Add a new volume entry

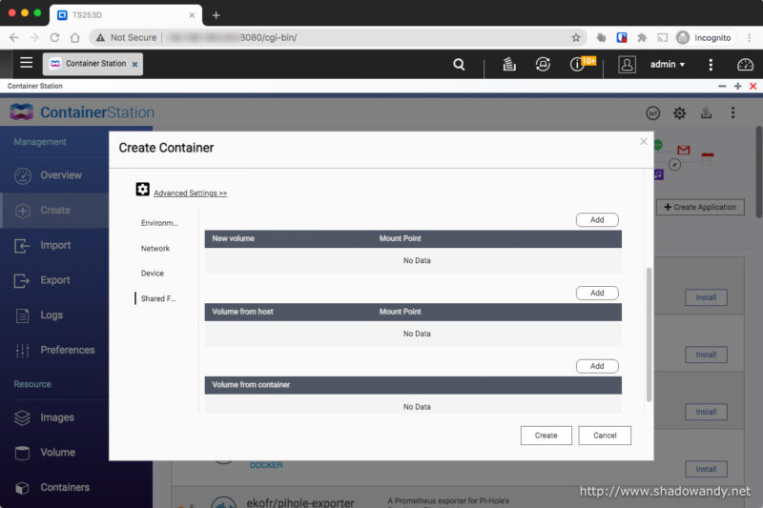click(x=597, y=219)
